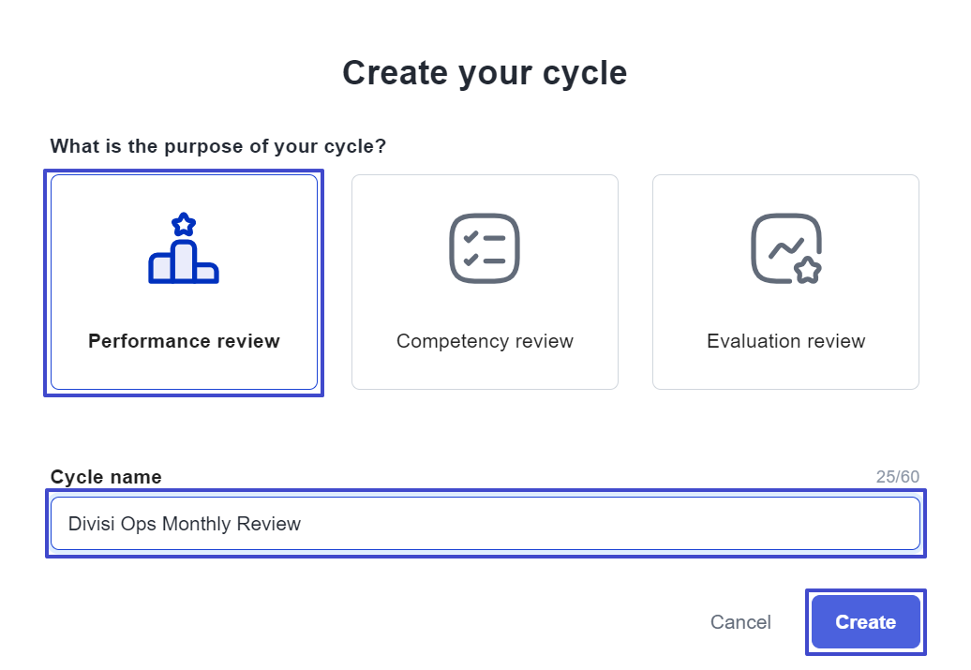Screen dimensions: 971x670
Task: Select the Performance review card
Action: point(184,281)
